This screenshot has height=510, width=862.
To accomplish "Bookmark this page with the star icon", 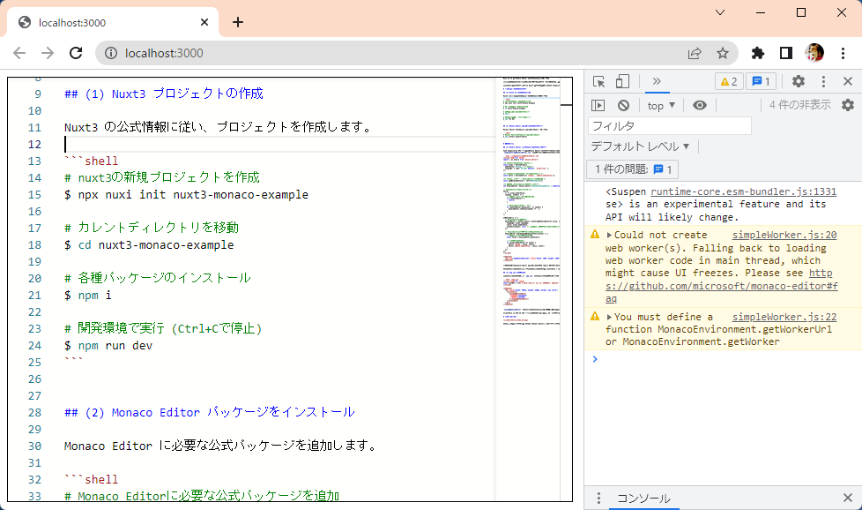I will [x=723, y=53].
